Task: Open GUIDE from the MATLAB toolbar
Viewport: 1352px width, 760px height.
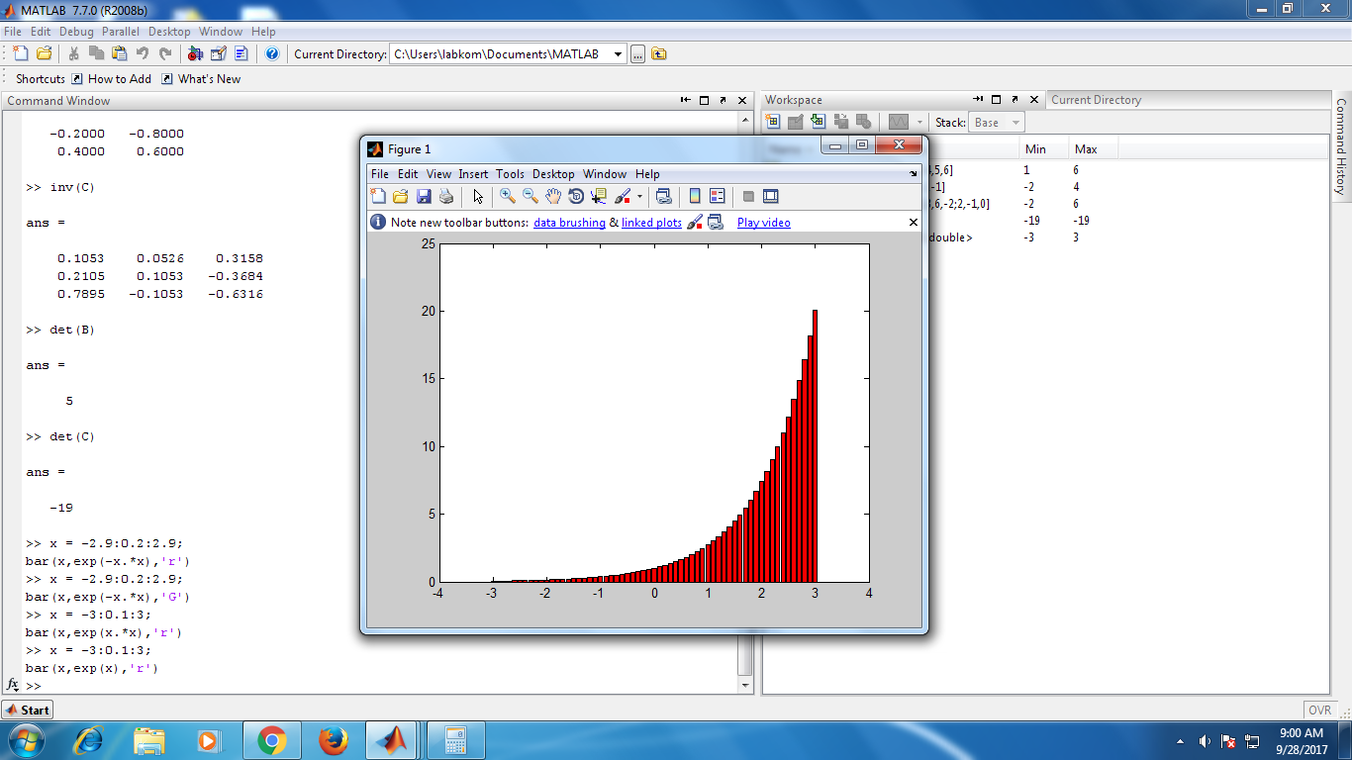Action: click(x=218, y=53)
